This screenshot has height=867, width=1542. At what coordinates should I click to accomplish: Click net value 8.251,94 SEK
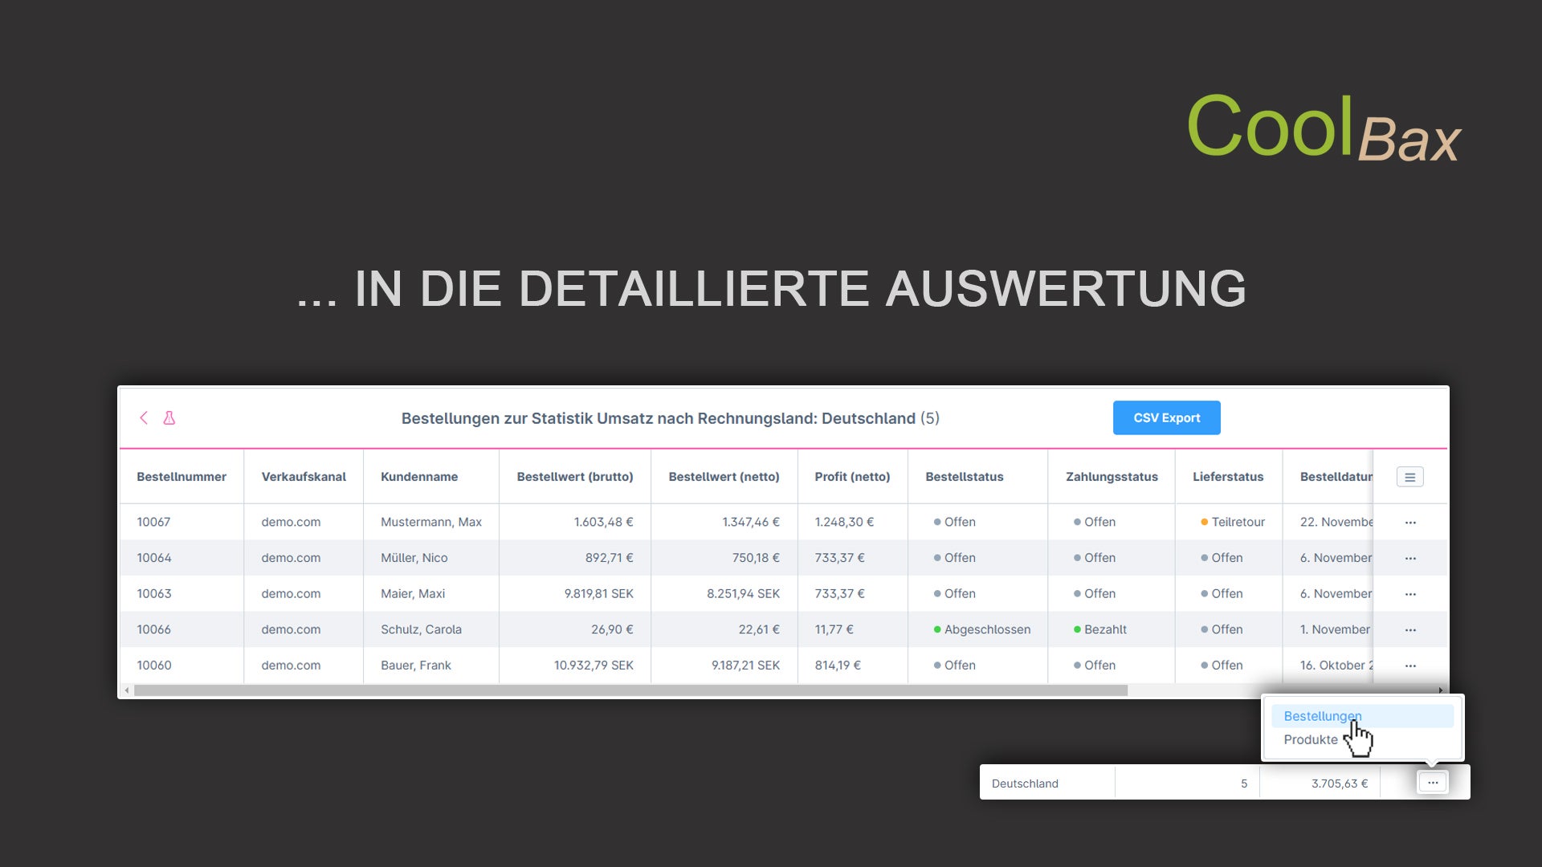click(x=743, y=594)
